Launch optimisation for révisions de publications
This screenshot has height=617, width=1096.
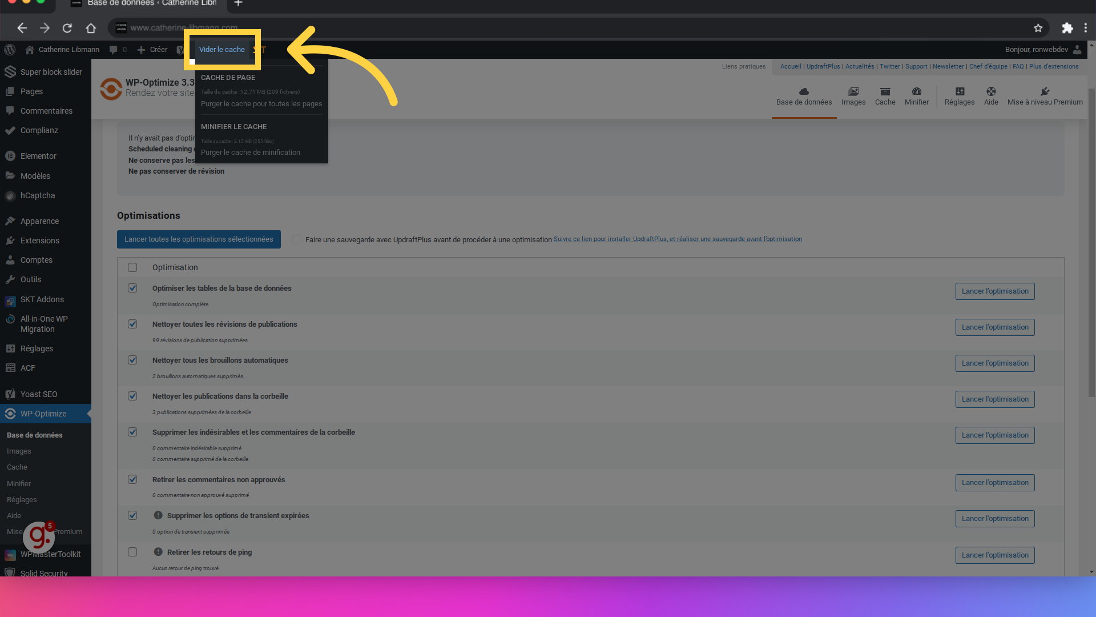(995, 327)
